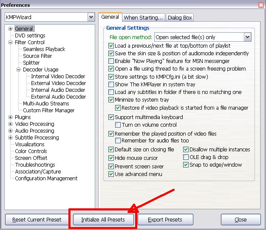Select Color Controls in the tree
The image size is (266, 230).
point(31,151)
